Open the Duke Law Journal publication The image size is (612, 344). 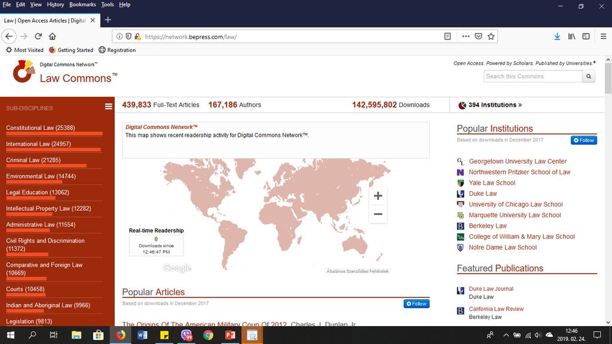pos(491,288)
